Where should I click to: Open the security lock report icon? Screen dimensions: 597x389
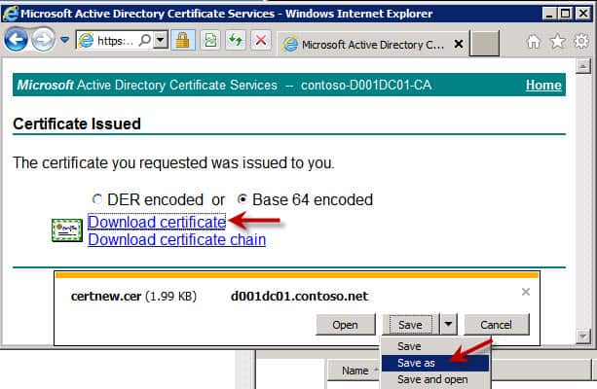(x=183, y=40)
